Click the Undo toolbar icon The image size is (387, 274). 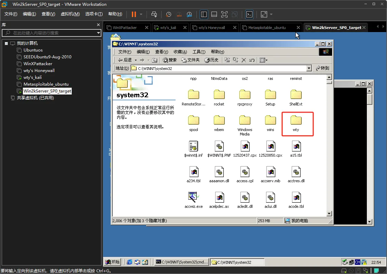click(252, 60)
